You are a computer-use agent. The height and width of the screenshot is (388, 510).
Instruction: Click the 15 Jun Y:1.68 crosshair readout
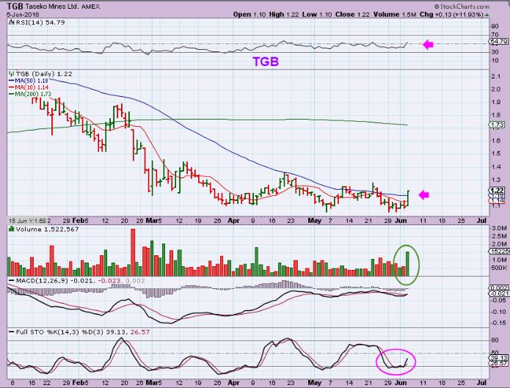pos(28,221)
